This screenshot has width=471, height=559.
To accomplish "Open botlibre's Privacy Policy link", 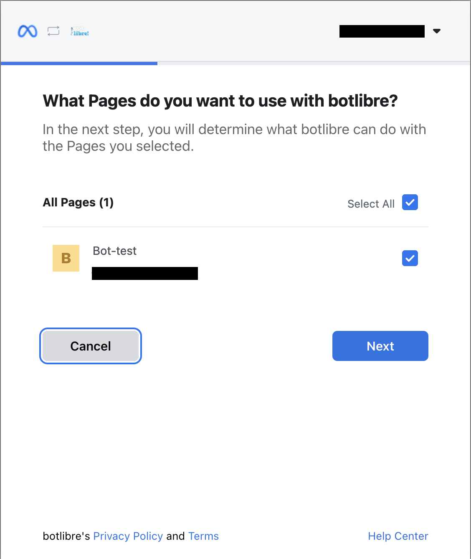I will (x=128, y=536).
